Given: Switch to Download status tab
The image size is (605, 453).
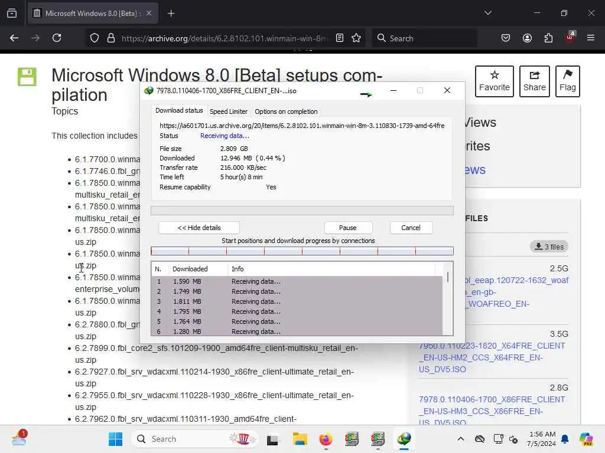Looking at the screenshot, I should click(179, 111).
